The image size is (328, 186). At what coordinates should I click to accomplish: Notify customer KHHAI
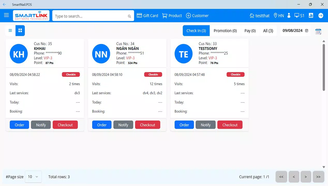[41, 125]
